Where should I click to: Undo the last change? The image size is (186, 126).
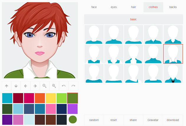tap(64, 86)
